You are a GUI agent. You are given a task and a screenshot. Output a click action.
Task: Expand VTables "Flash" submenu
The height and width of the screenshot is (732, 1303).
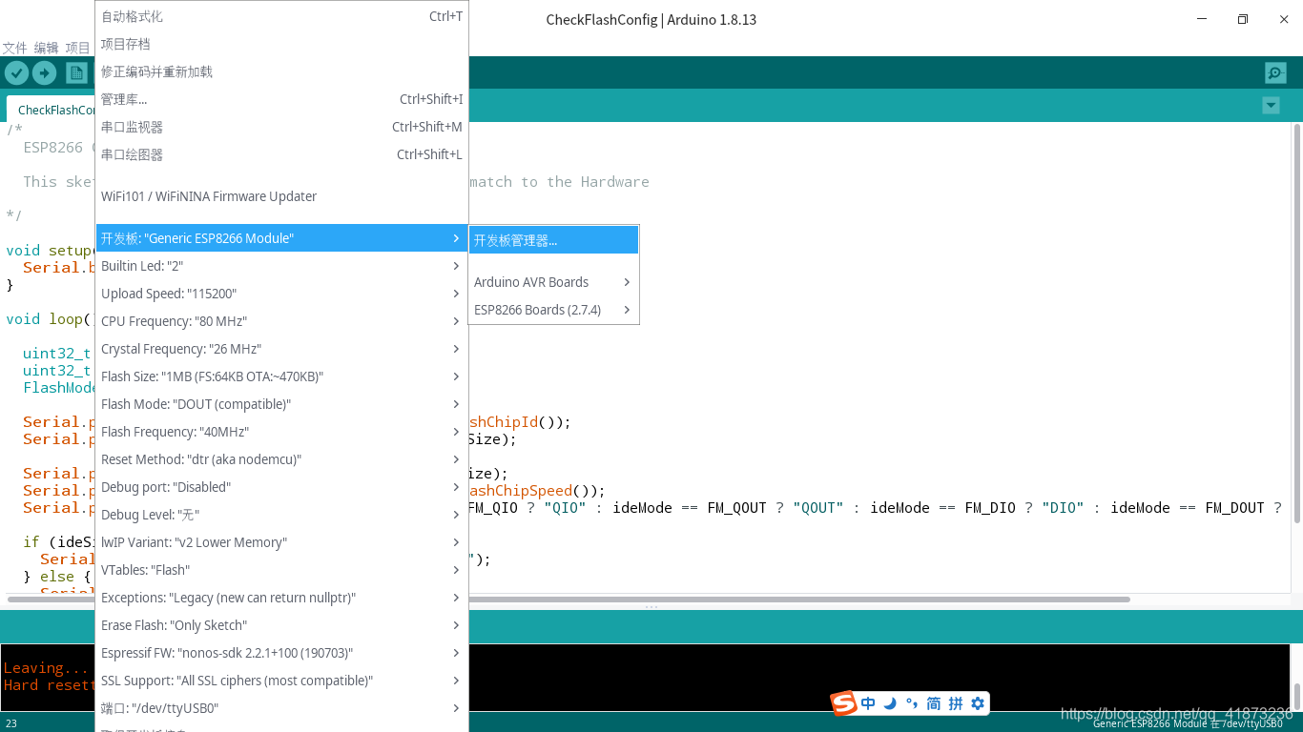[x=282, y=570]
